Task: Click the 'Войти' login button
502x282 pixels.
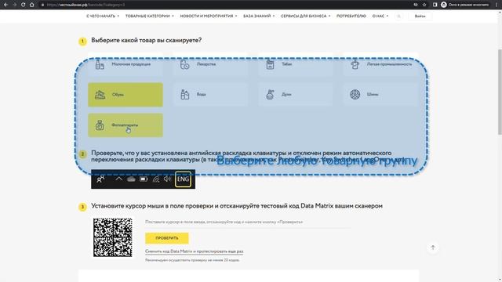Action: coord(420,16)
